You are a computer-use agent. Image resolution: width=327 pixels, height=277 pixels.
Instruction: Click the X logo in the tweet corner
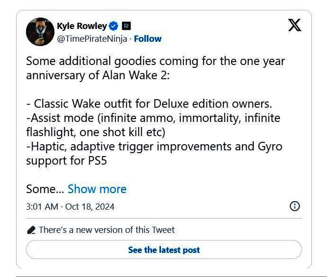click(294, 25)
